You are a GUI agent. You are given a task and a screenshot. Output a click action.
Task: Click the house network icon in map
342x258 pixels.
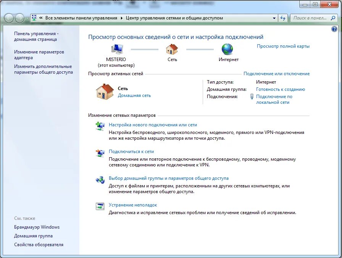(172, 49)
